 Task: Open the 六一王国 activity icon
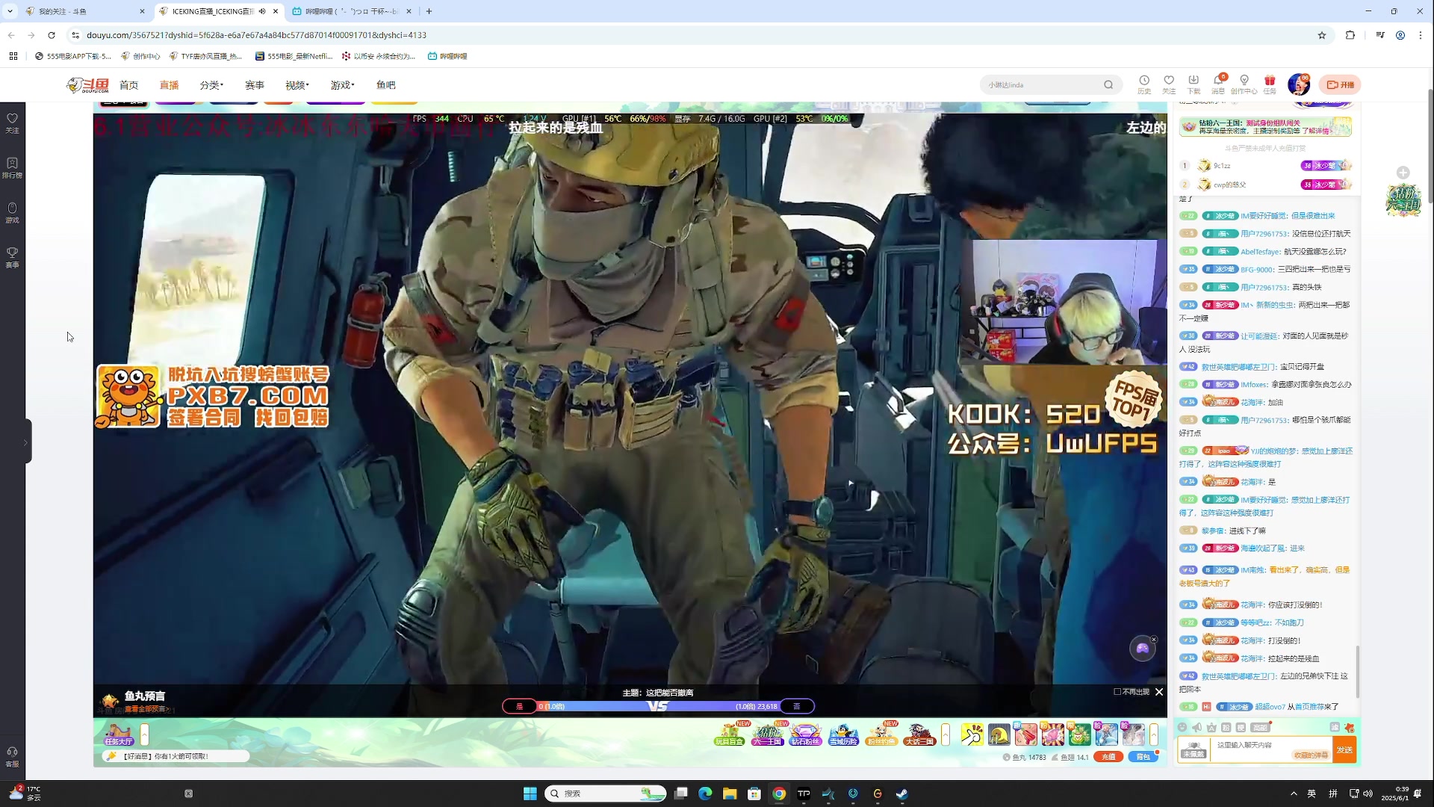(767, 735)
